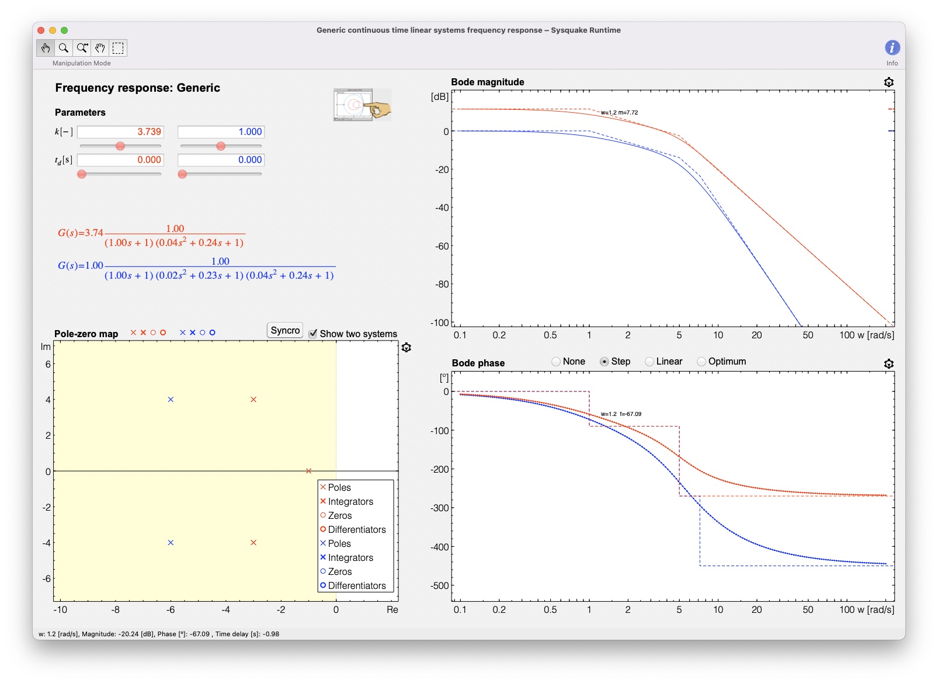Select the horizontal zoom tool
Screen dimensions: 938x683
point(82,48)
